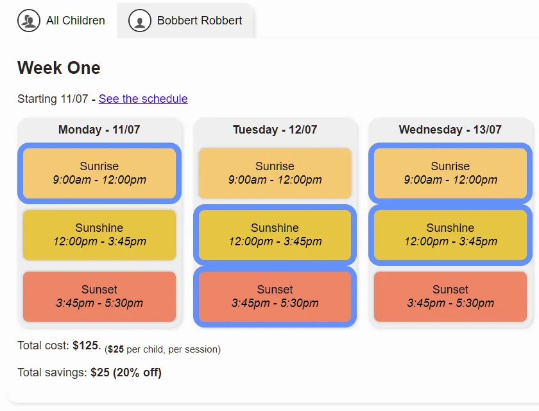The width and height of the screenshot is (539, 411).
Task: Deselect Tuesday Sunset 3:45pm session
Action: coord(275,296)
